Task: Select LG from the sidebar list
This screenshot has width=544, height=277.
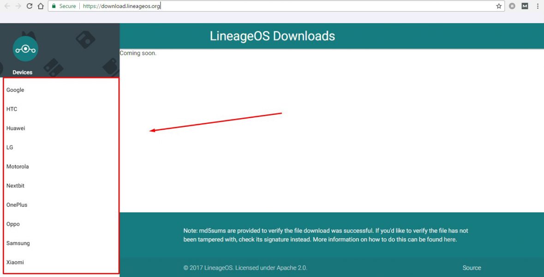Action: point(10,147)
